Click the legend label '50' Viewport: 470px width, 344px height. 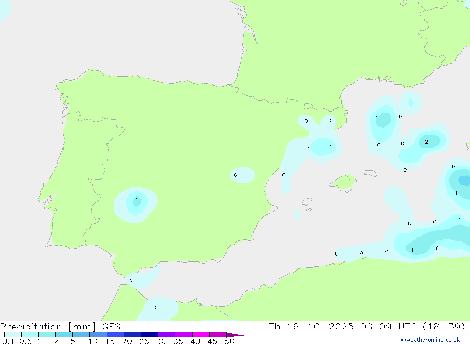229,341
